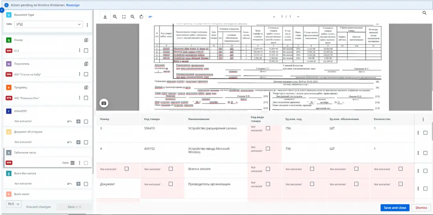Open the Покупатель field link icon
The width and height of the screenshot is (433, 215).
click(86, 64)
